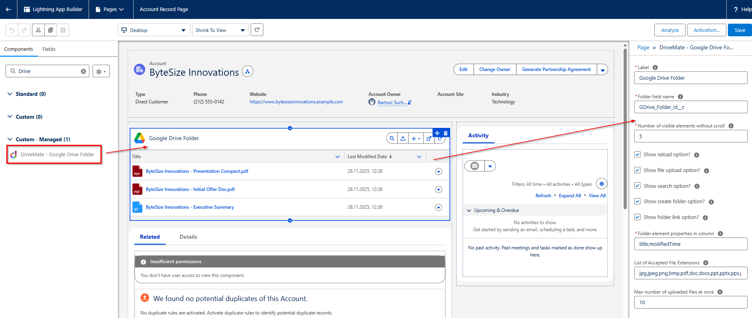Click Lightning App Builder in the header
752x318 pixels.
(53, 9)
